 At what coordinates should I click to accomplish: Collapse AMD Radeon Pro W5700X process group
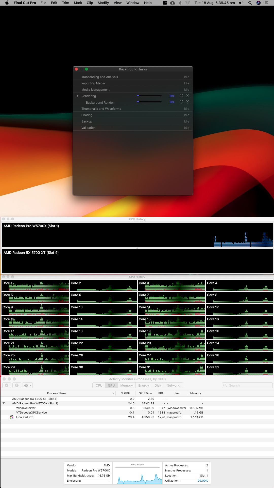(x=4, y=403)
